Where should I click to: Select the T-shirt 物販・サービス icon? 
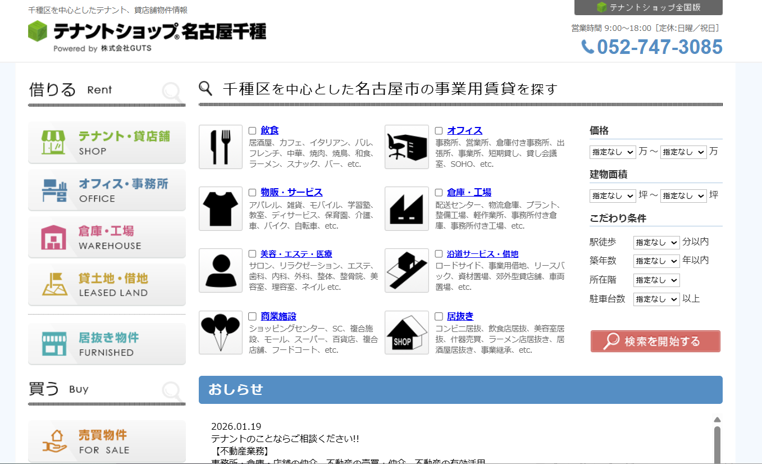click(220, 208)
